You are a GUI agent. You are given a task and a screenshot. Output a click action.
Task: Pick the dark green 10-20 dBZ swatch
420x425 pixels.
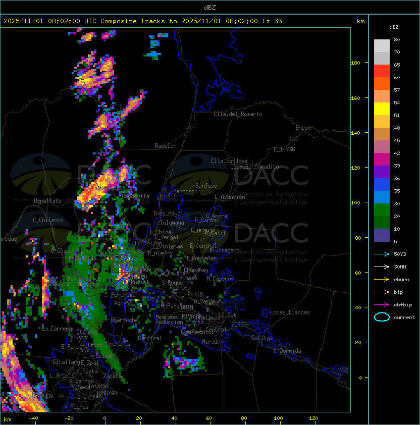(x=382, y=222)
